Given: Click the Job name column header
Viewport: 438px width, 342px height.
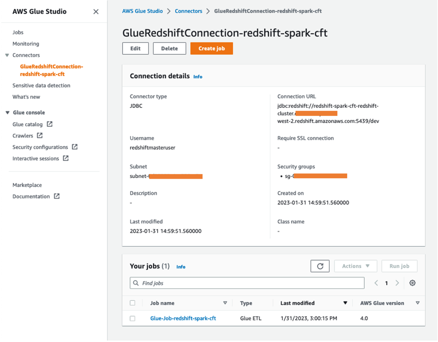Looking at the screenshot, I should (162, 303).
